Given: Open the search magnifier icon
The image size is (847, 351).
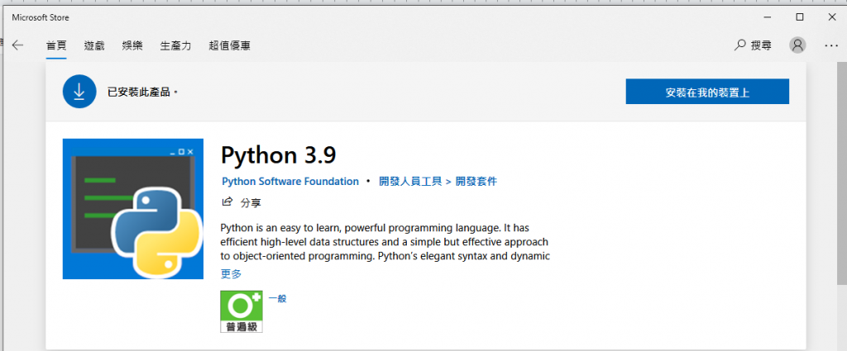Looking at the screenshot, I should pos(739,45).
